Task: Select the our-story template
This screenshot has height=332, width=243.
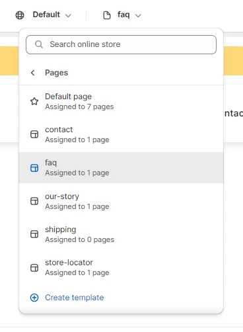Action: (121, 201)
